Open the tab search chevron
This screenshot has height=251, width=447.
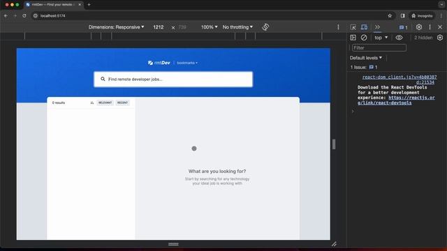coord(441,5)
